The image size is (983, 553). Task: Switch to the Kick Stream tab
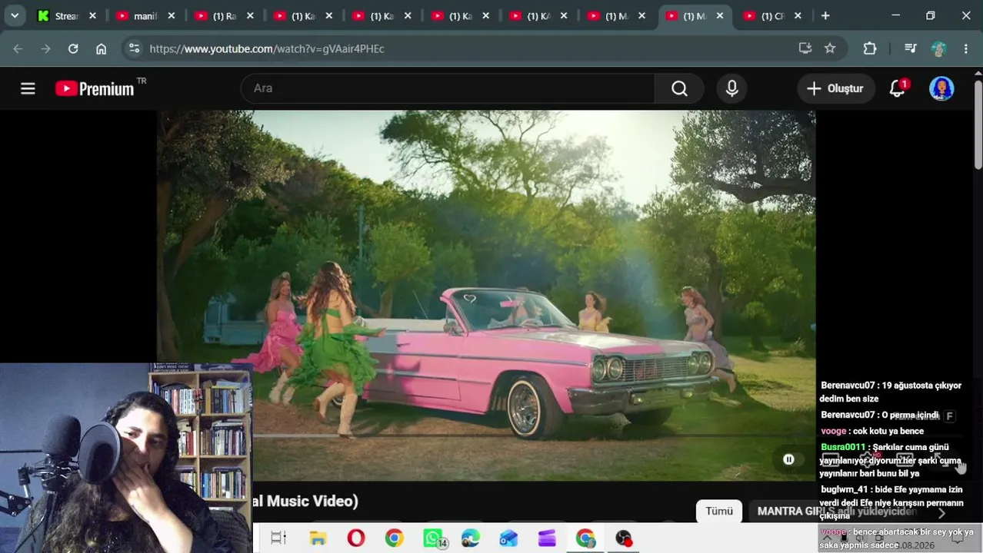pyautogui.click(x=65, y=15)
